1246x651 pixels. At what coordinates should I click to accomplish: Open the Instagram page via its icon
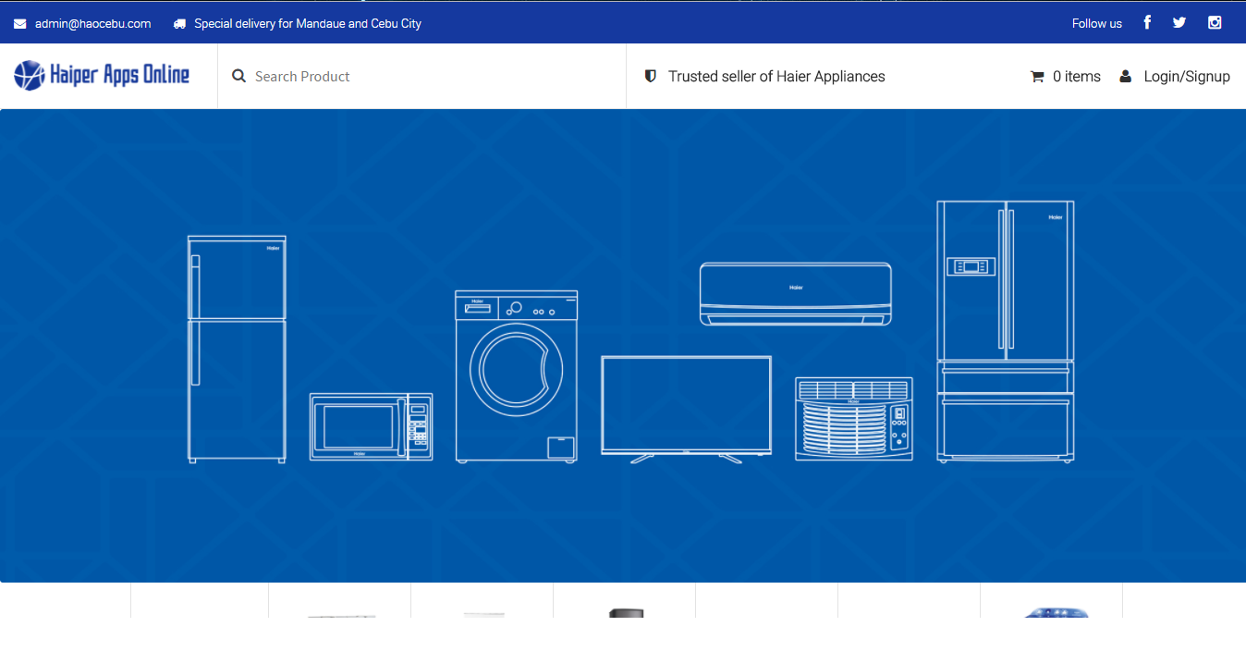1214,22
